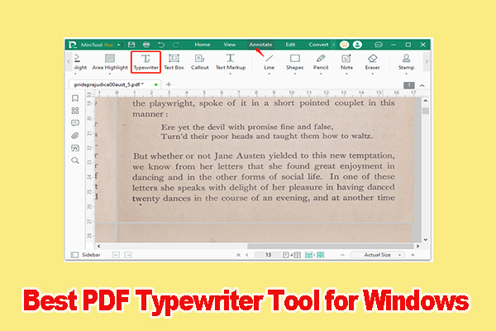This screenshot has width=496, height=331.
Task: Undo the last action
Action: pyautogui.click(x=161, y=45)
